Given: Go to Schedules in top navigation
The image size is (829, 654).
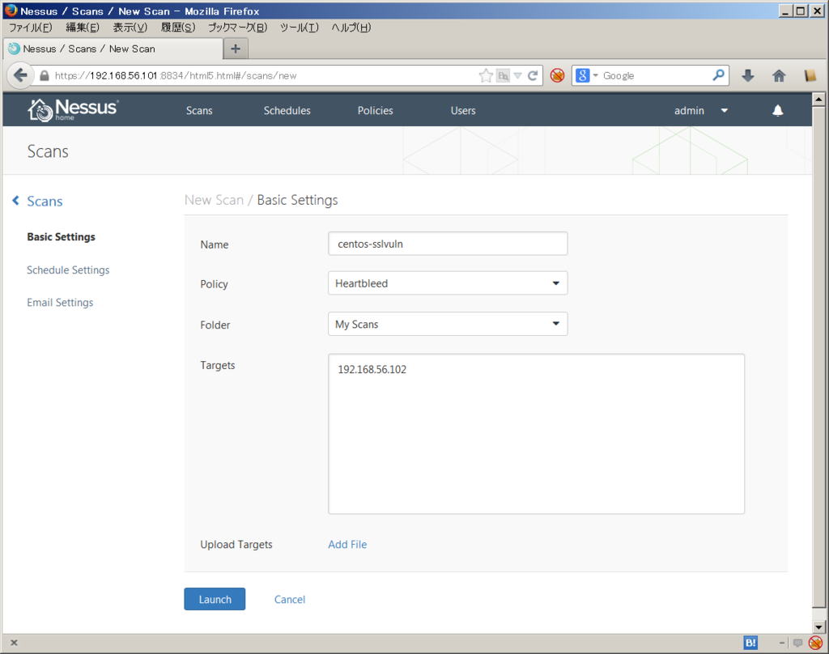Looking at the screenshot, I should click(287, 111).
